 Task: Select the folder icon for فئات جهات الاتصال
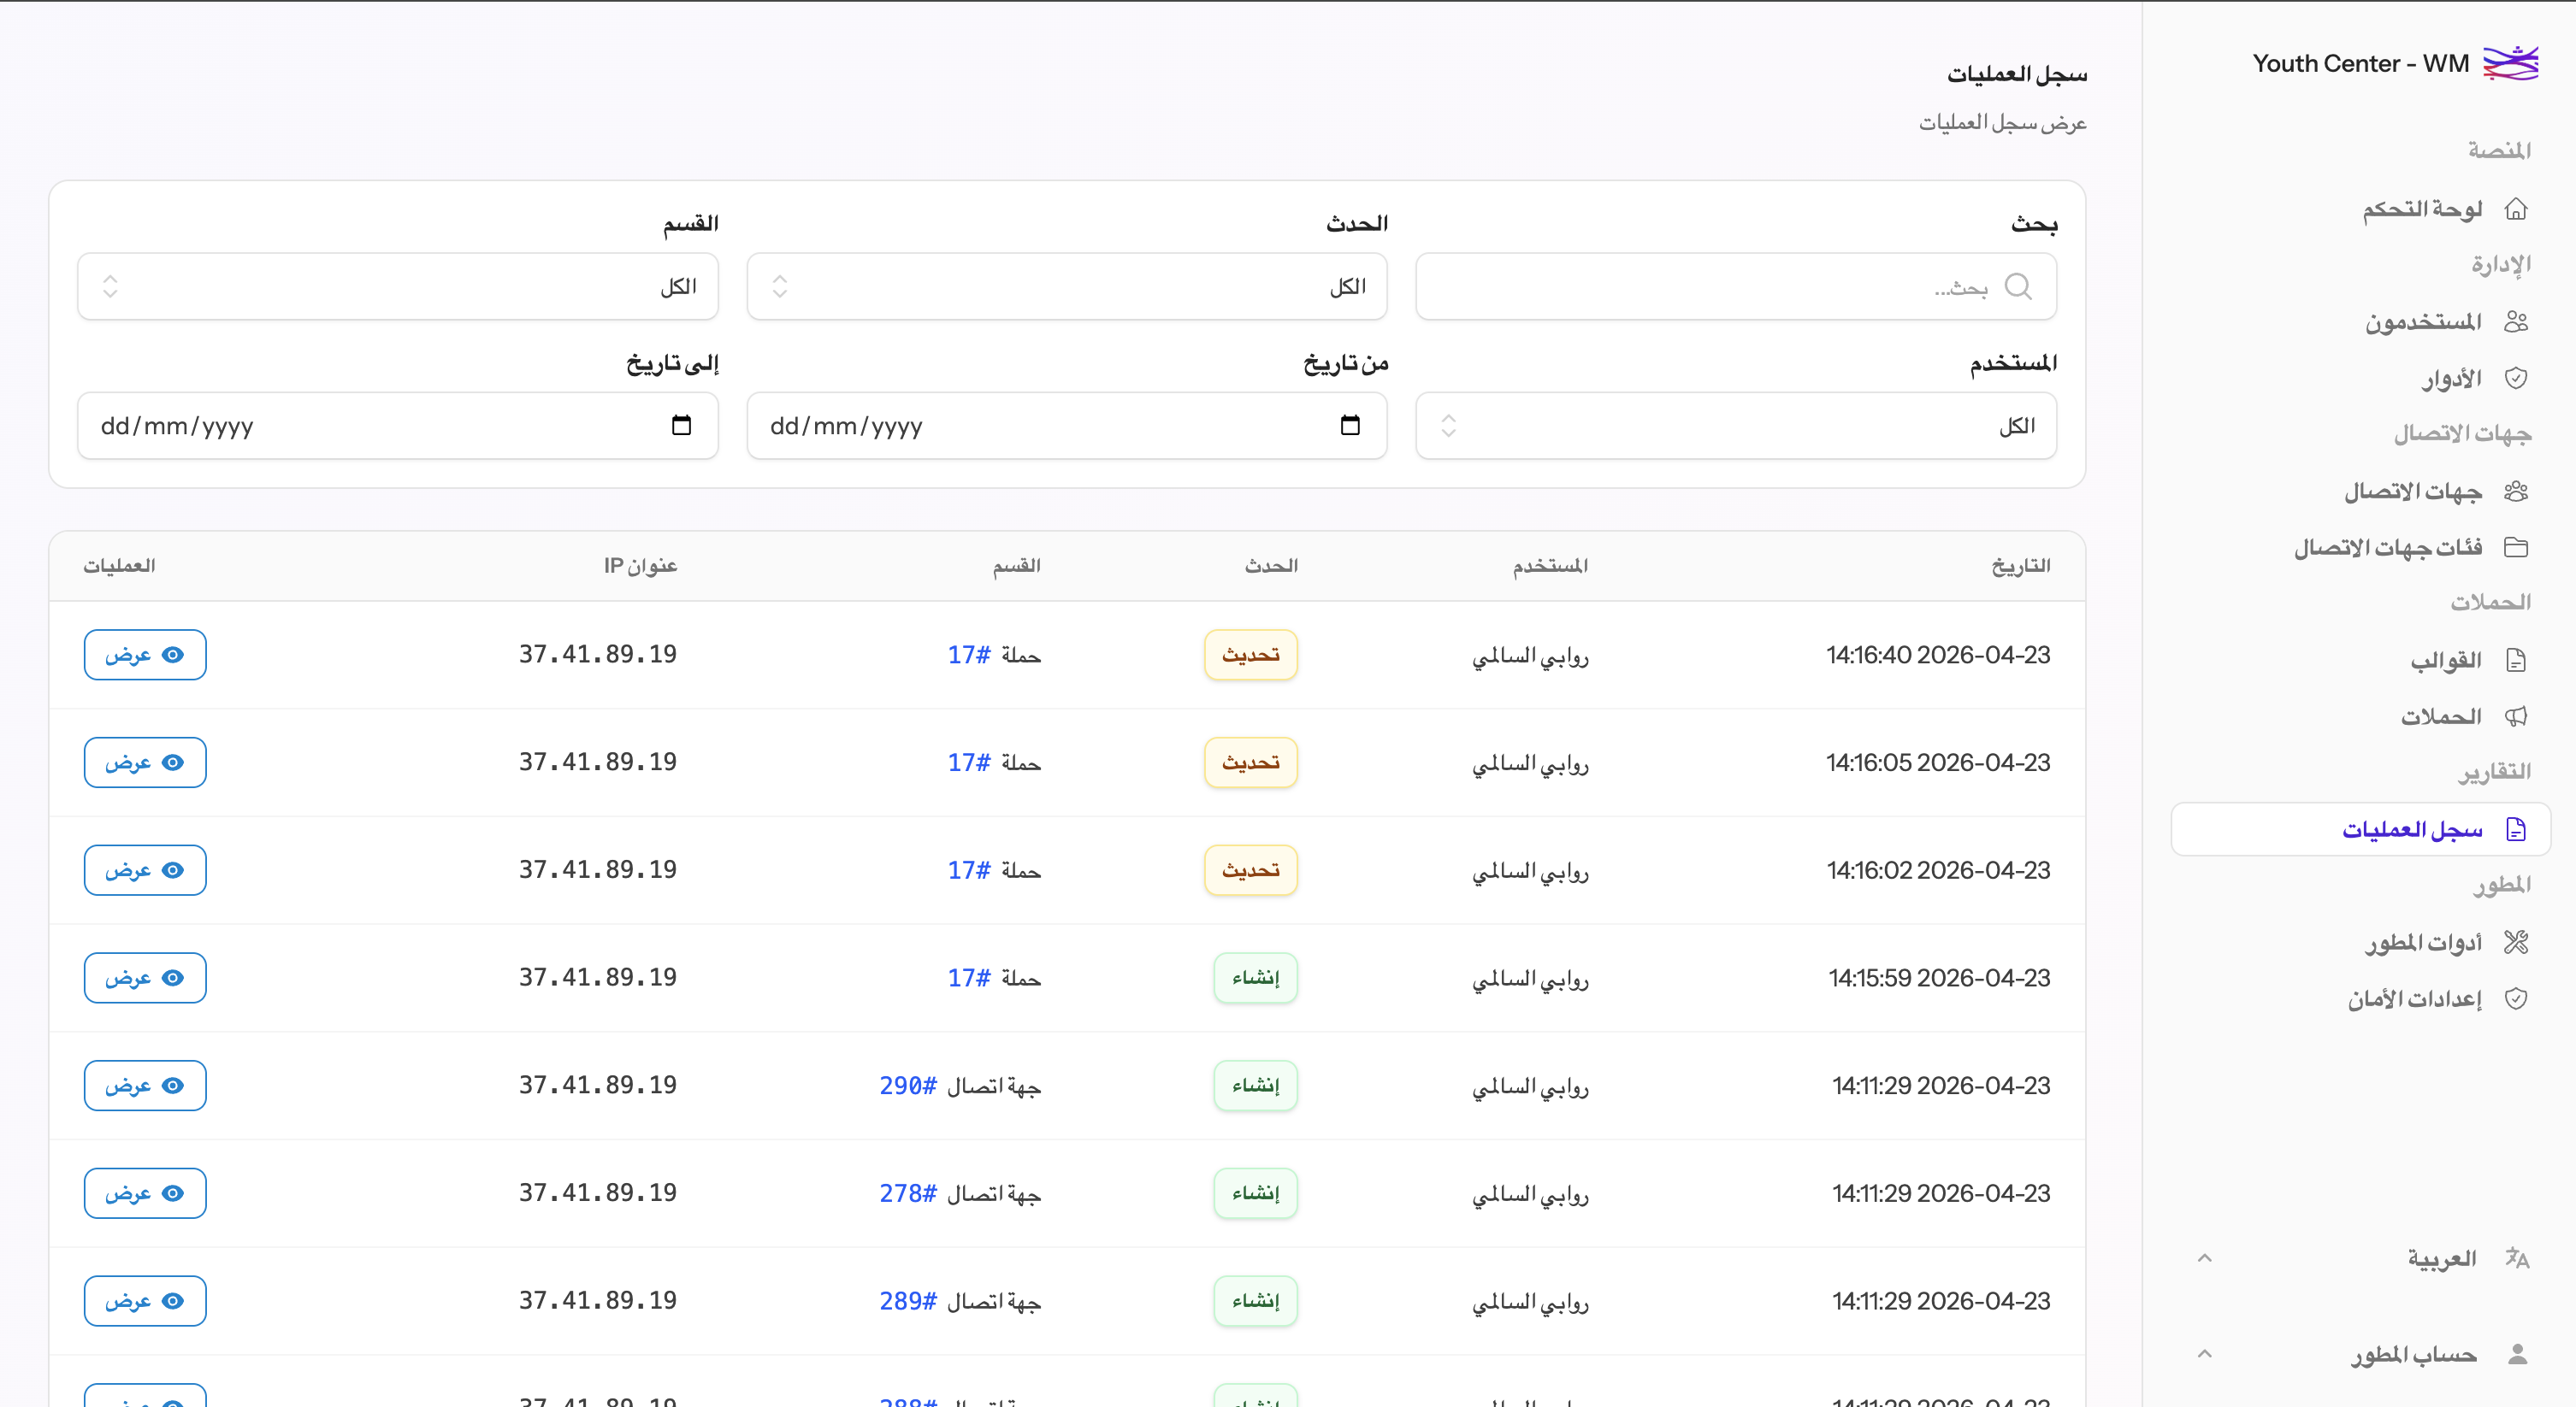(x=2518, y=546)
